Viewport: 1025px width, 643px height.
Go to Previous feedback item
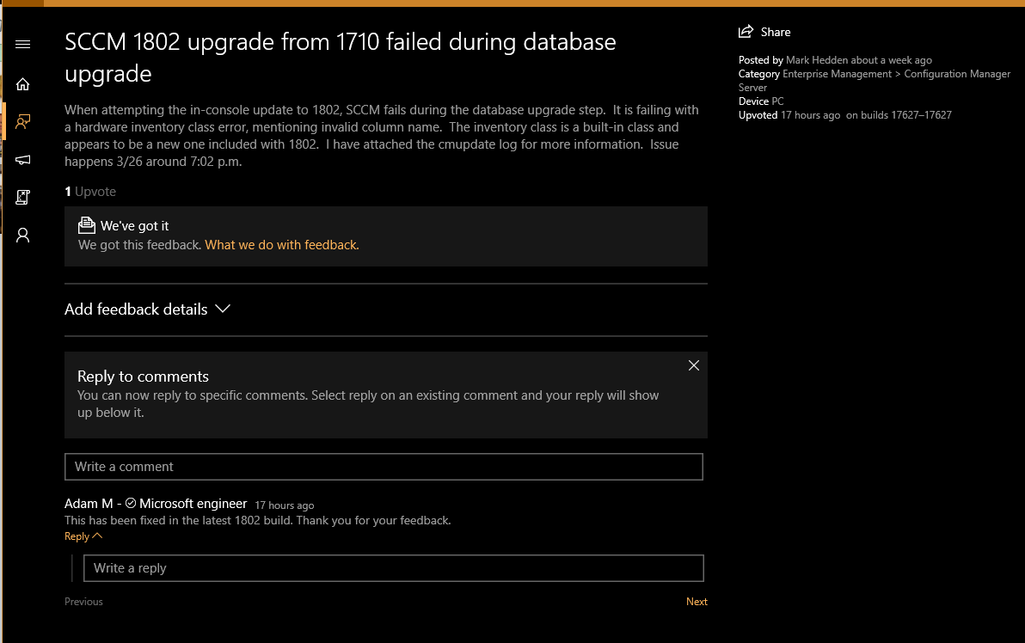83,602
